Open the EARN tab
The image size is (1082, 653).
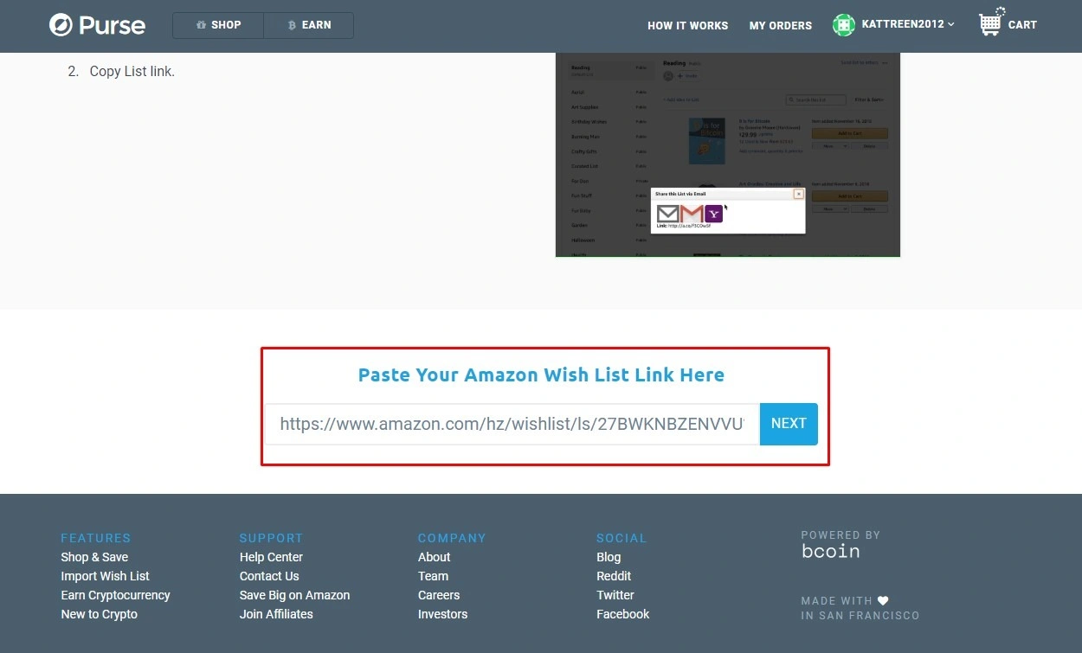[x=309, y=25]
